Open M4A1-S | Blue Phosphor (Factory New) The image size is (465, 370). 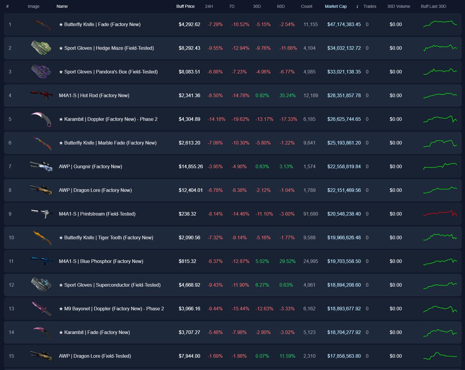101,261
